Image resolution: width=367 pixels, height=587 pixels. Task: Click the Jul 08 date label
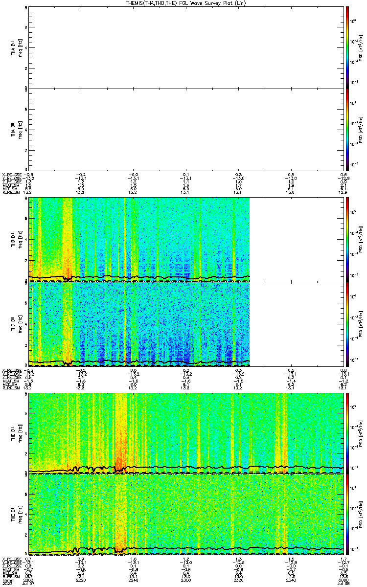pos(343,584)
